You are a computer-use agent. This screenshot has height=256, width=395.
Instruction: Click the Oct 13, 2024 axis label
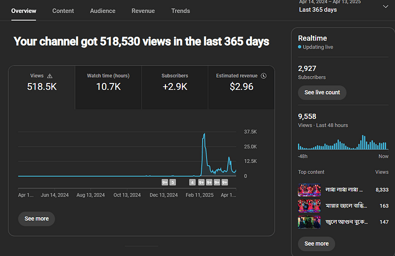(x=127, y=195)
